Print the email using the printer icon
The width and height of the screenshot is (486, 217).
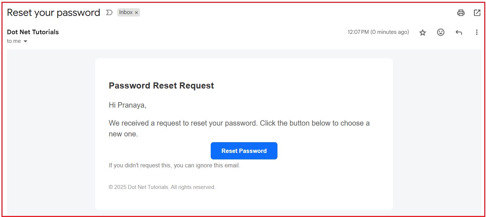(x=461, y=13)
